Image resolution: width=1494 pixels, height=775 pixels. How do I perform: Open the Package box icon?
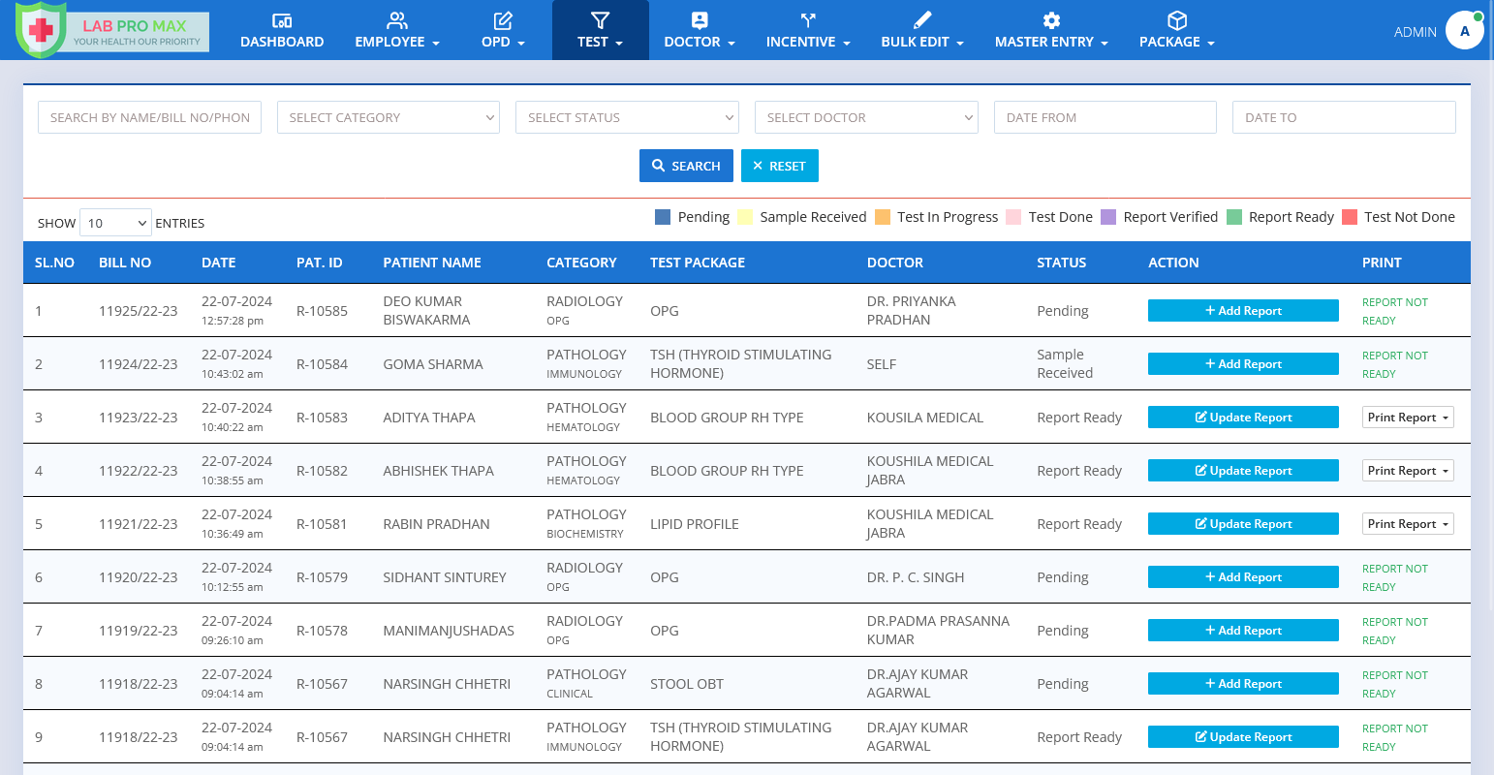point(1176,20)
